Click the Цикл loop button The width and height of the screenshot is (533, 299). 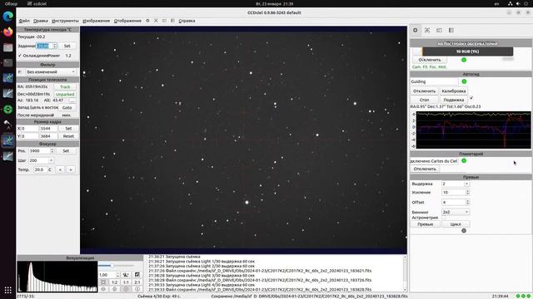[456, 224]
